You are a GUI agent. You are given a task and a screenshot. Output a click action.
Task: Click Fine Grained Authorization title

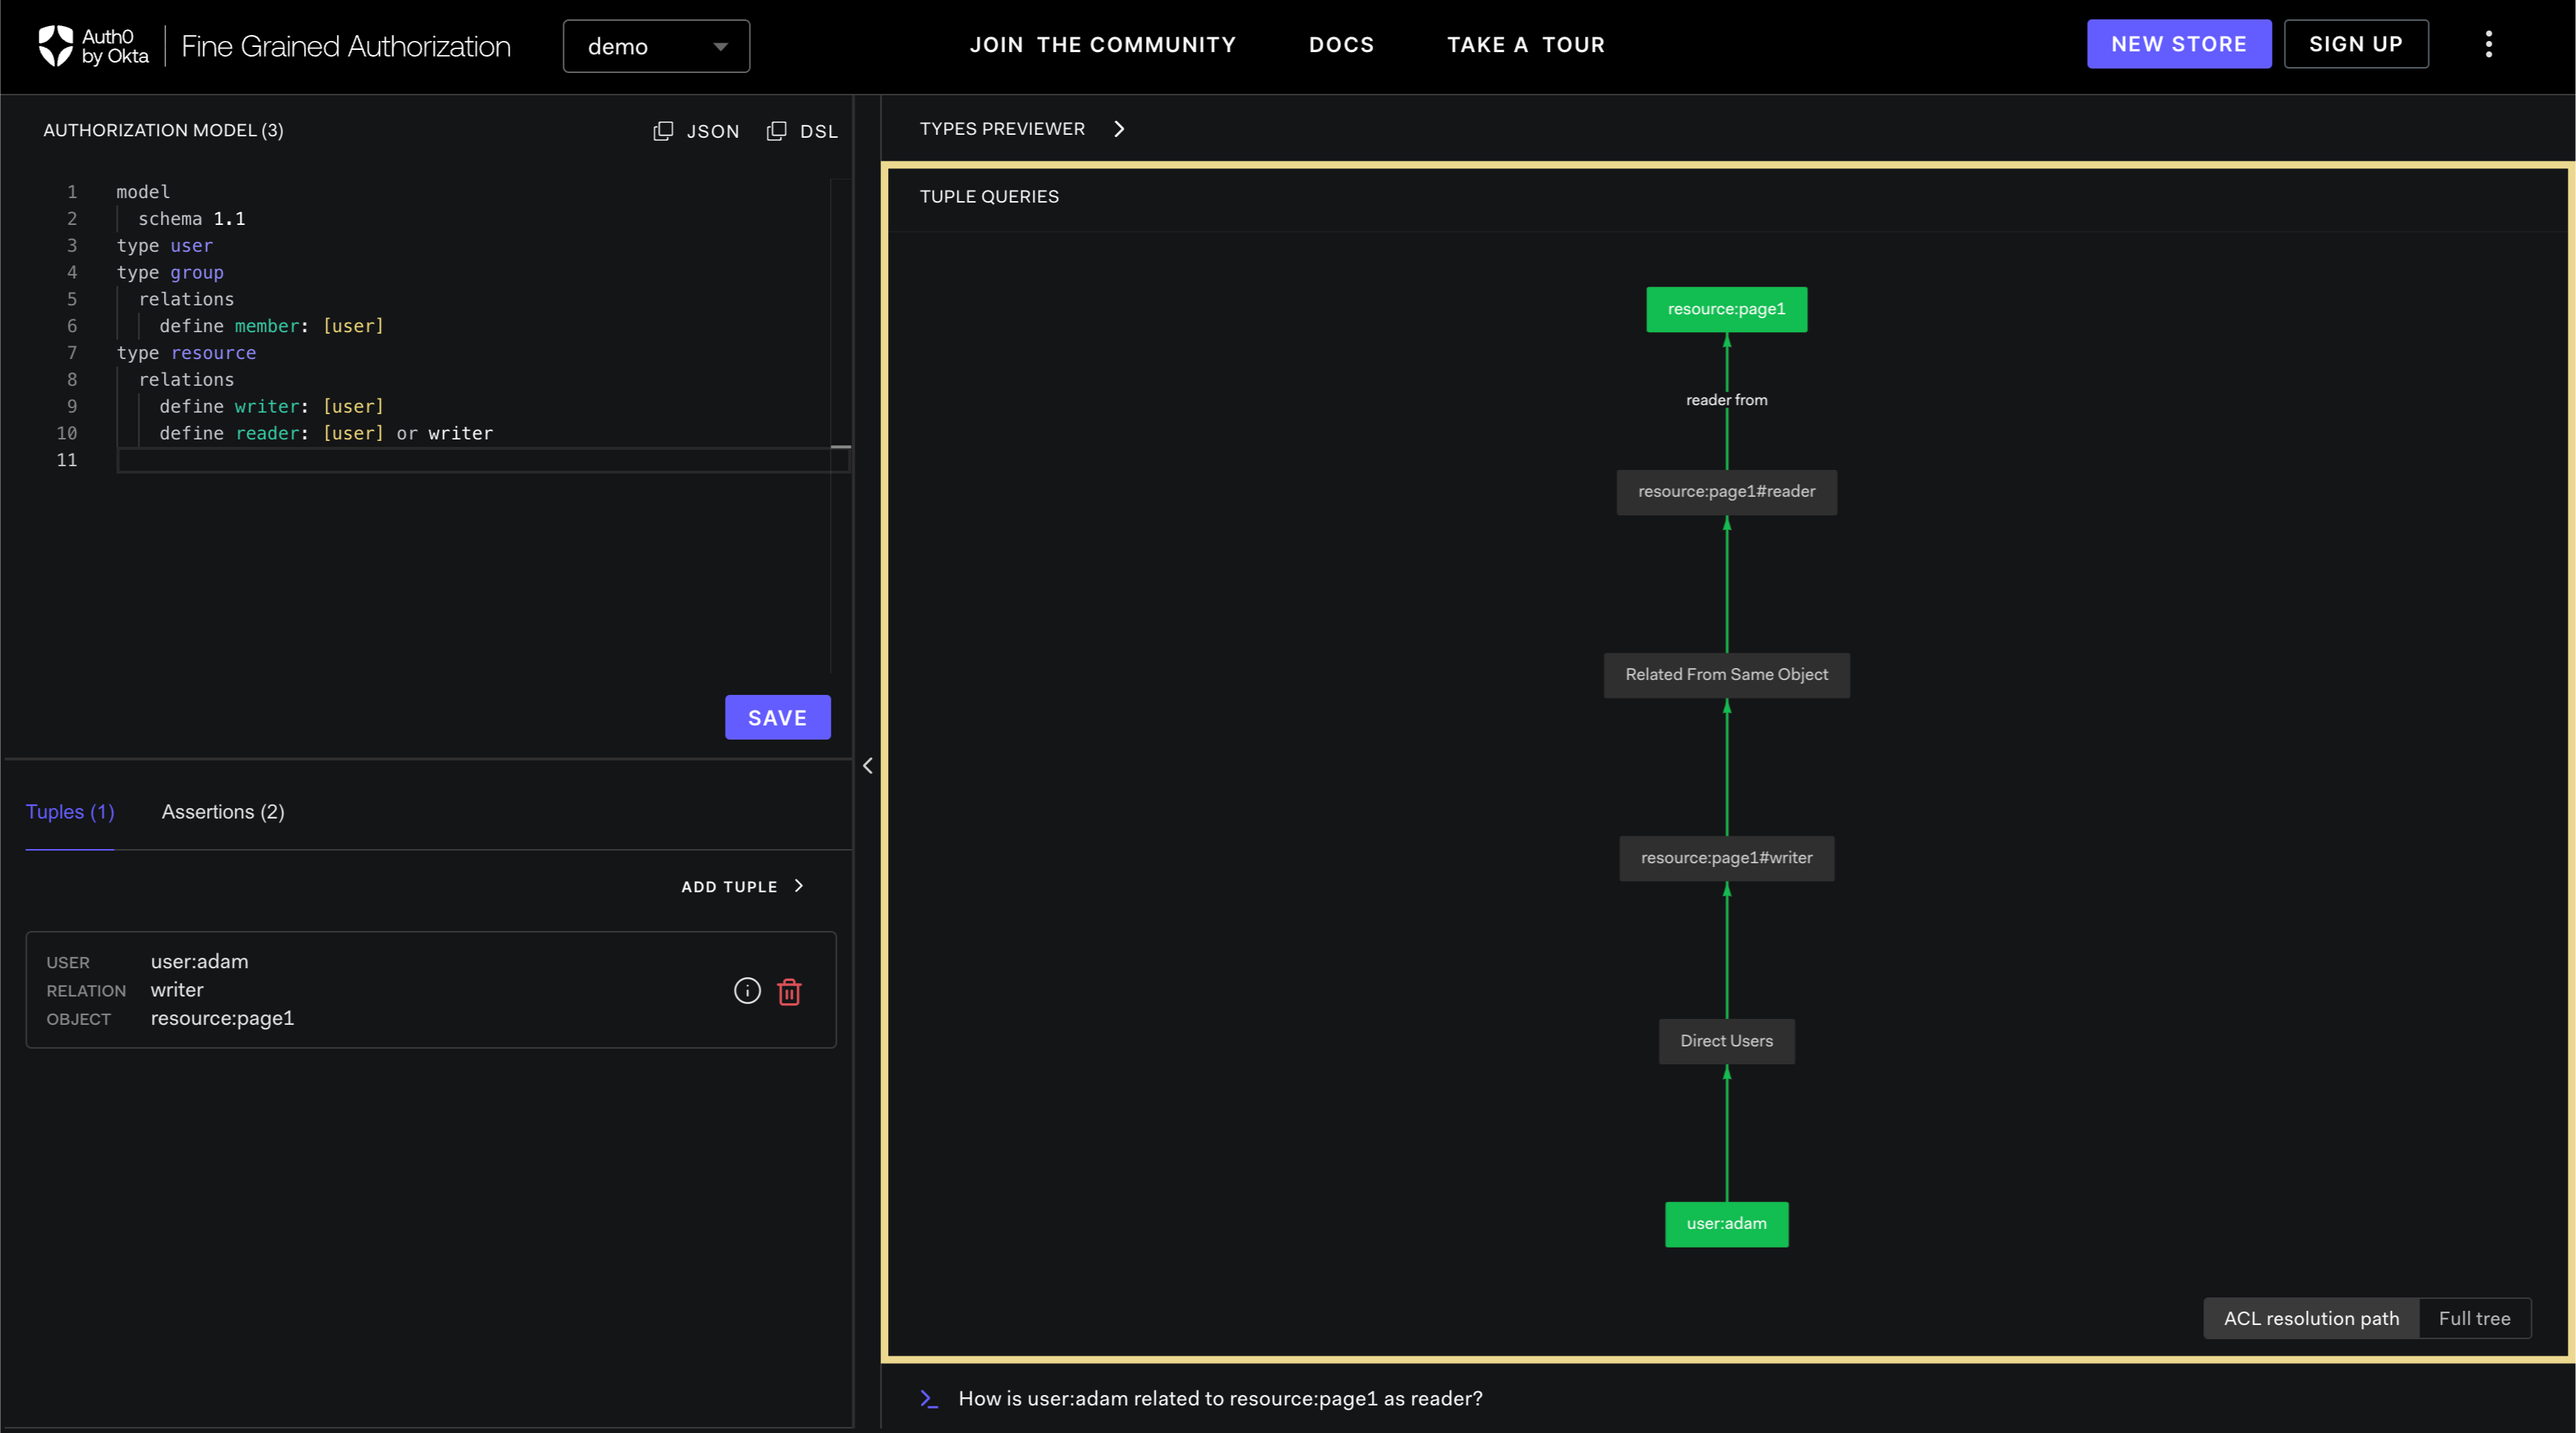[x=346, y=46]
